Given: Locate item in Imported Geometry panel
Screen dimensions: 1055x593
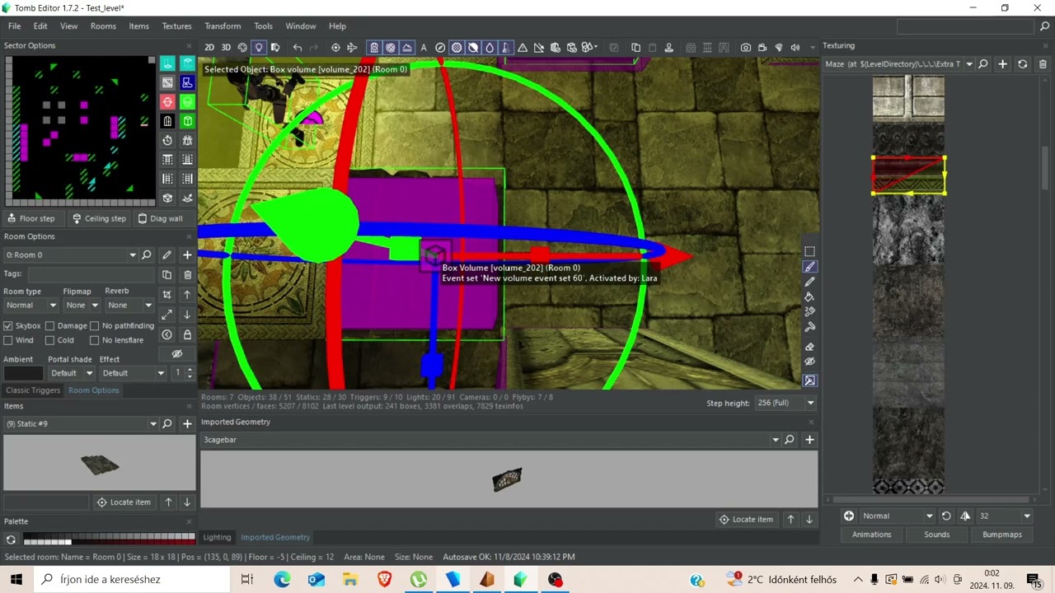Looking at the screenshot, I should coord(747,519).
